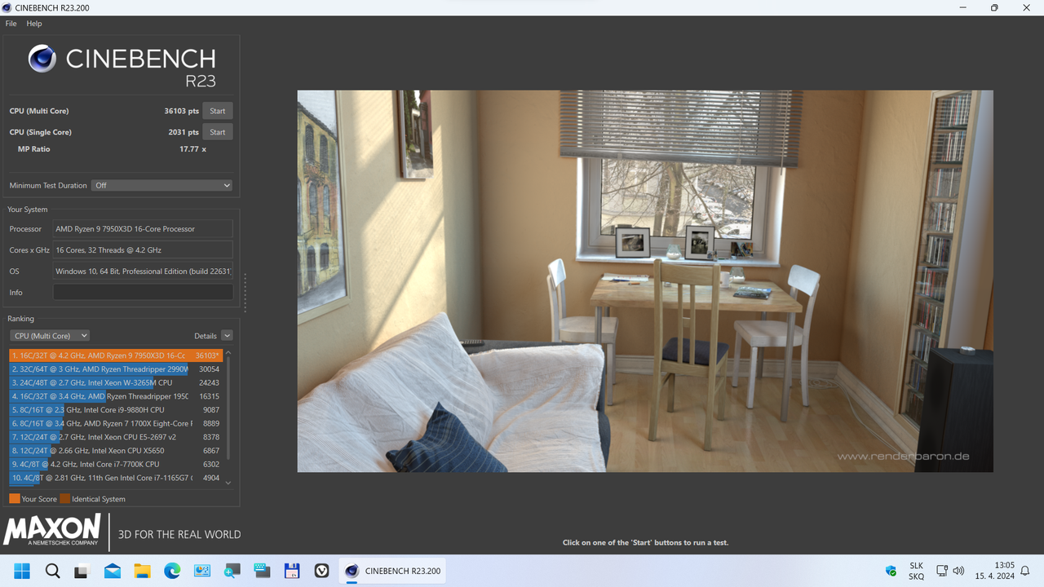
Task: Launch Microsoft Edge from the taskbar
Action: coord(171,571)
